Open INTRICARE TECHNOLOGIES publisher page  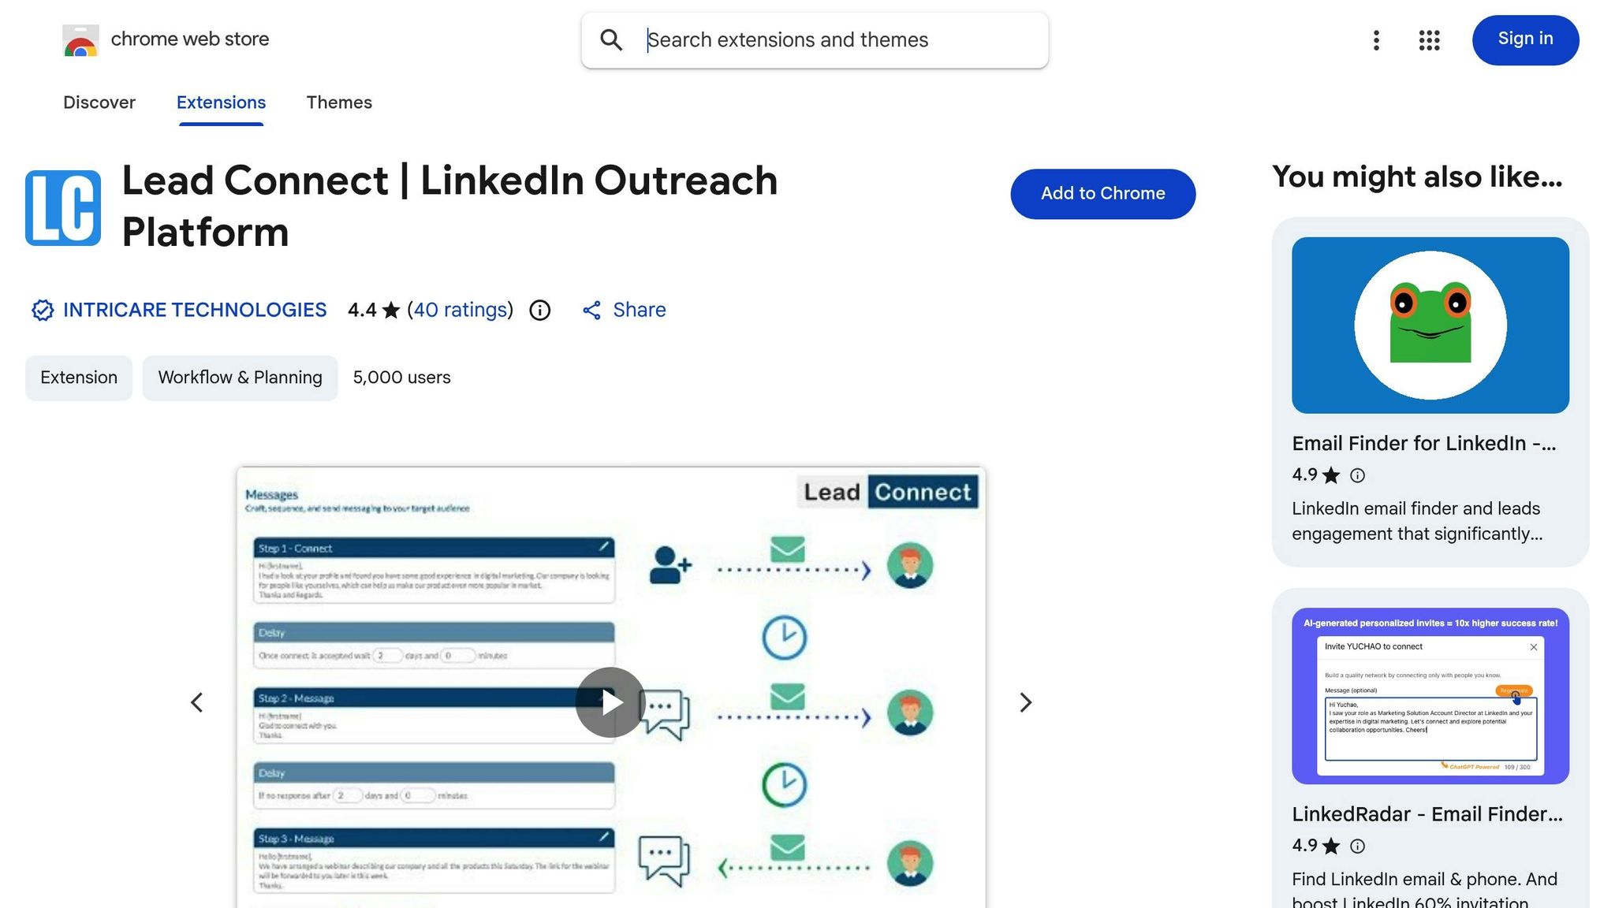pos(194,310)
